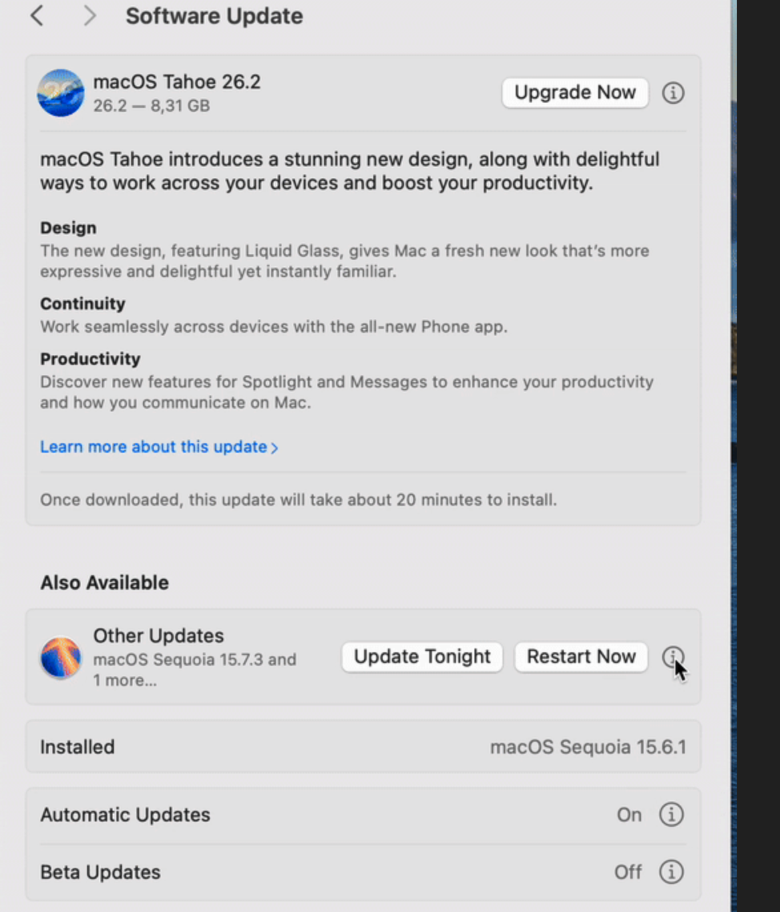Click the Continuity section heading
This screenshot has height=912, width=780.
(83, 304)
